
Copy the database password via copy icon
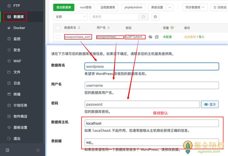click(x=157, y=37)
